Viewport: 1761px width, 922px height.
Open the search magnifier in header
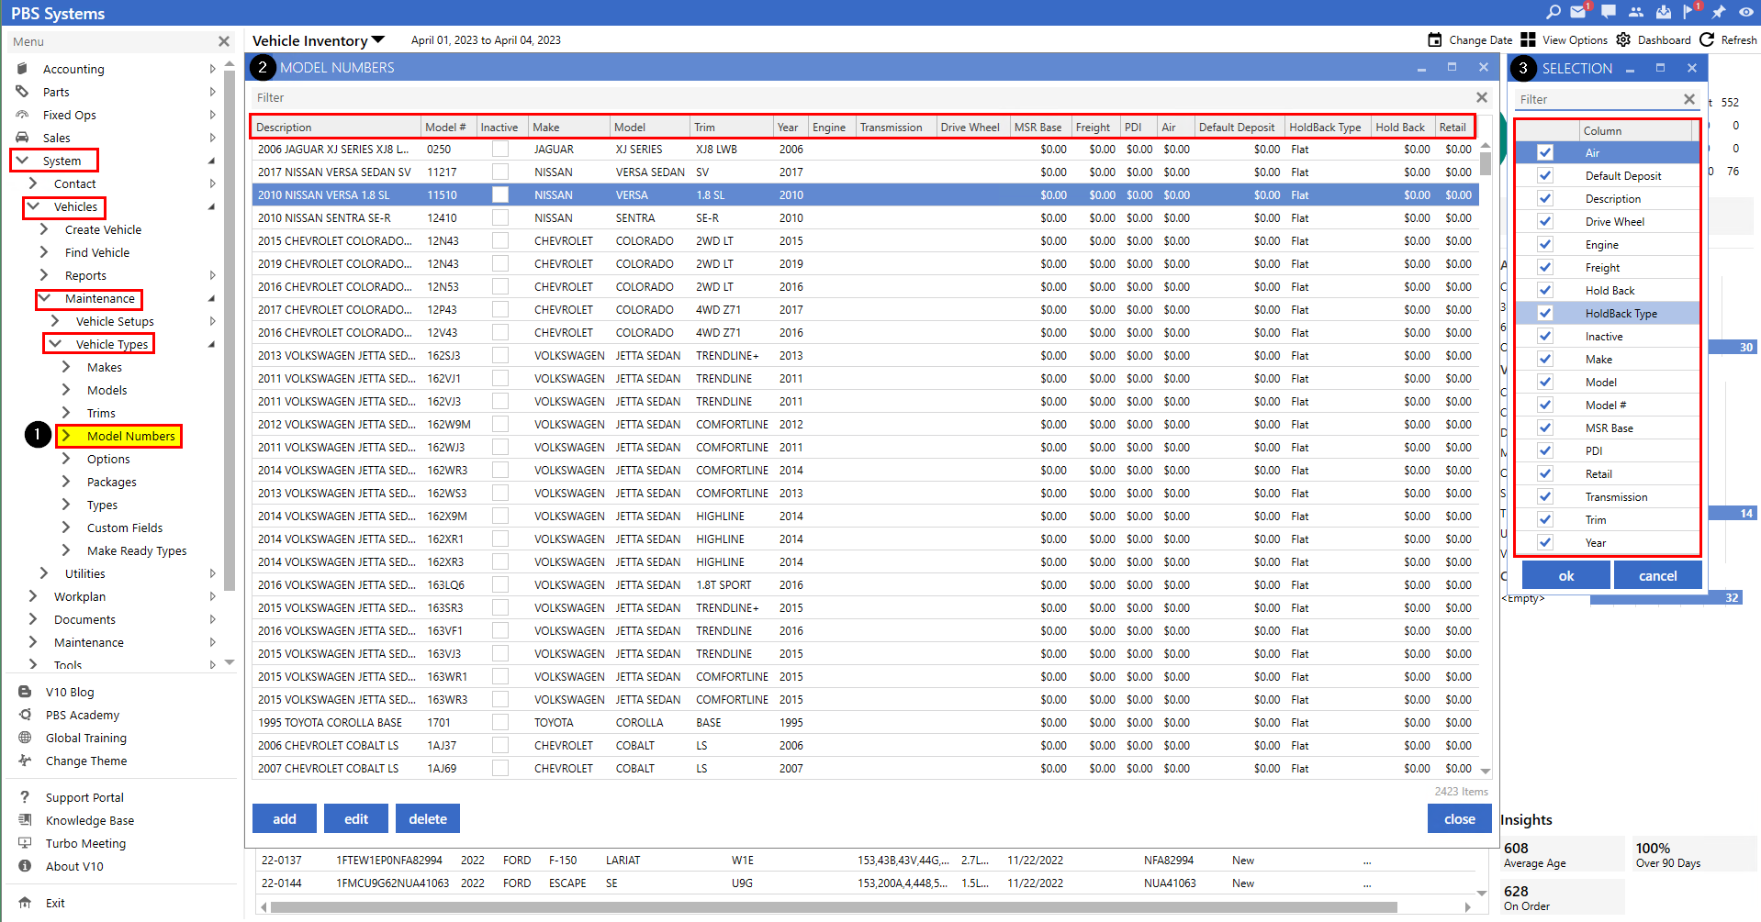[1553, 12]
